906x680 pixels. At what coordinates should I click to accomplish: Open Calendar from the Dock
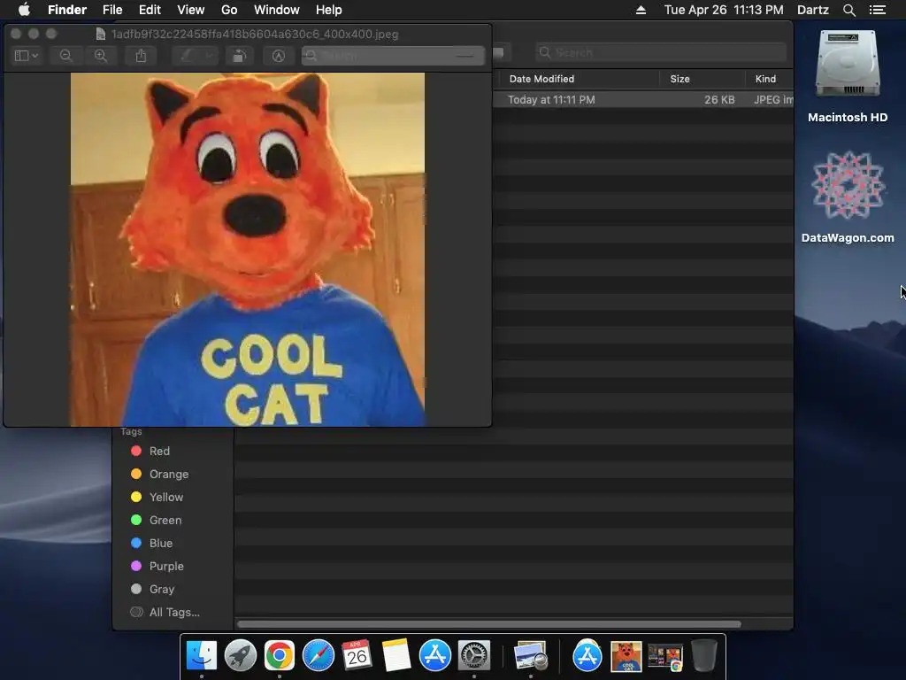(357, 655)
